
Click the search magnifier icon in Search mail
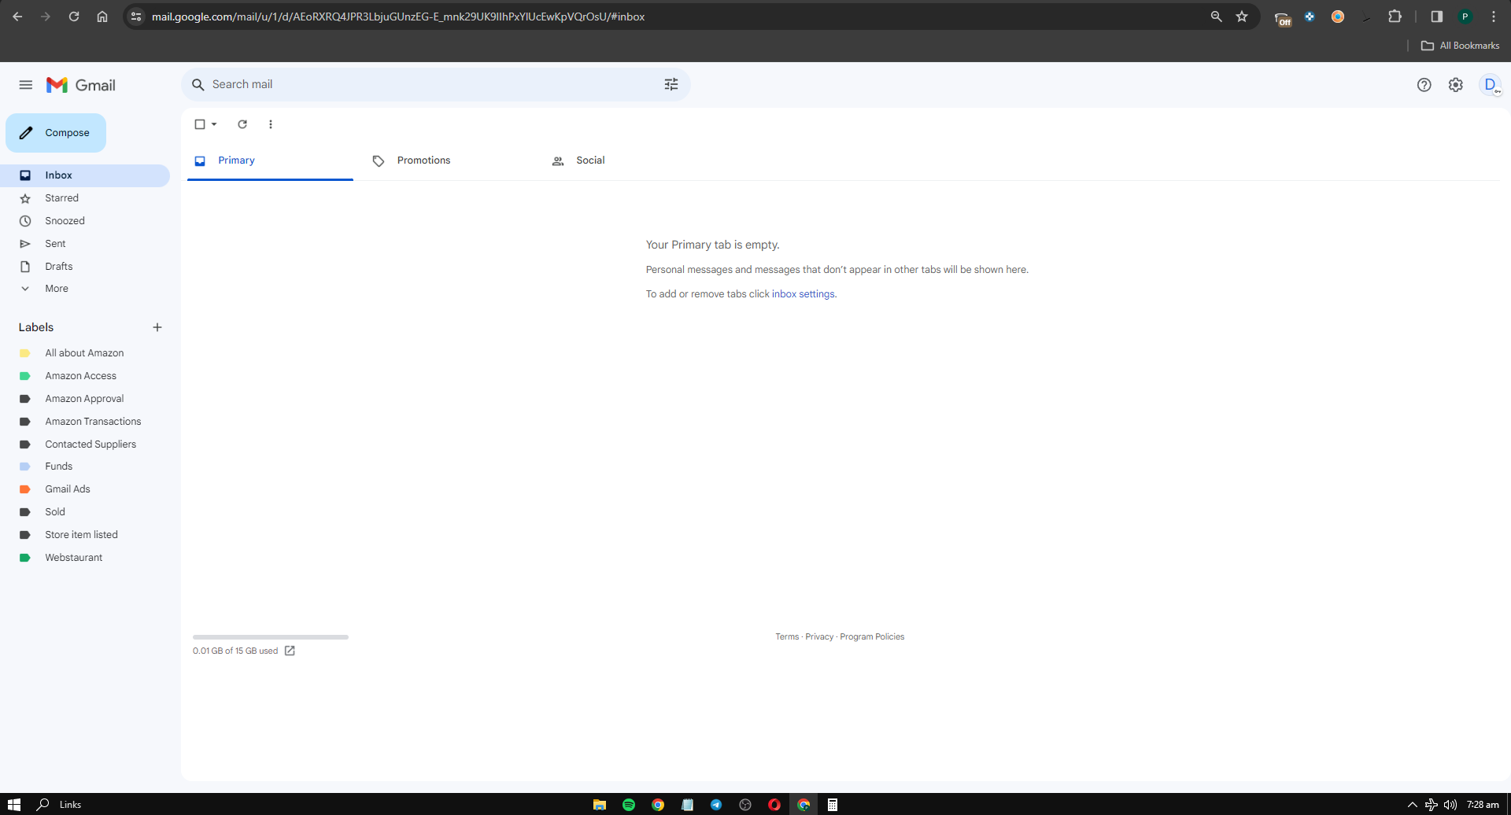click(x=198, y=84)
